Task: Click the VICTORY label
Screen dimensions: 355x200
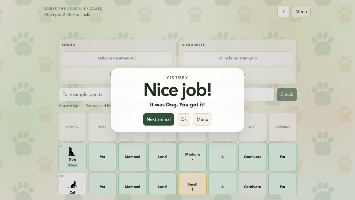Action: pyautogui.click(x=177, y=77)
